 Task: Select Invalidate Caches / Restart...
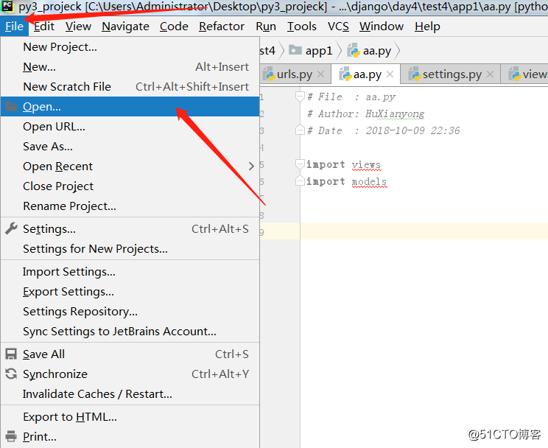coord(130,394)
